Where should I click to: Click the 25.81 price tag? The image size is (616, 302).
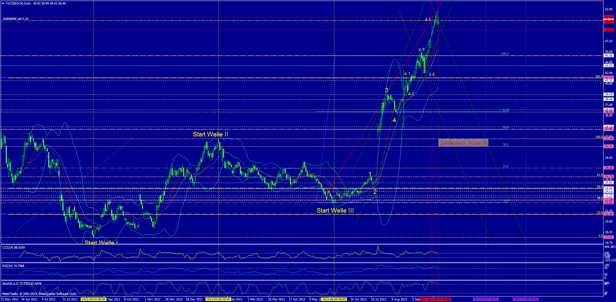(x=609, y=183)
